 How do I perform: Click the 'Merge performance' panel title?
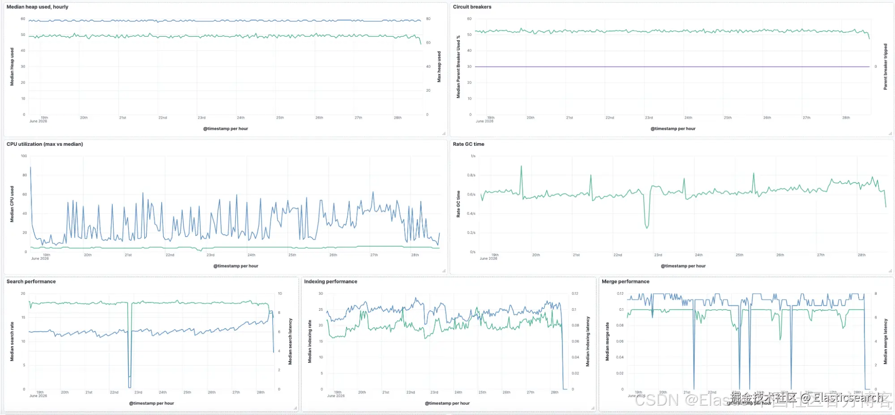(625, 281)
